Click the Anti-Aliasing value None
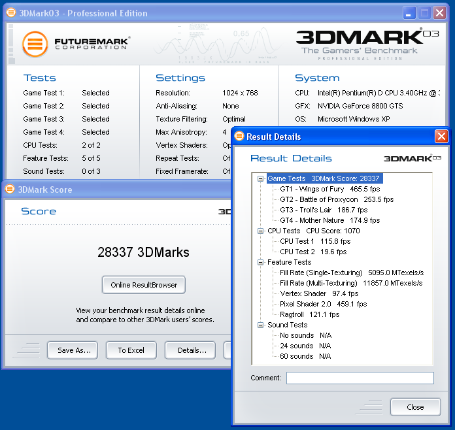The image size is (455, 430). click(x=231, y=106)
